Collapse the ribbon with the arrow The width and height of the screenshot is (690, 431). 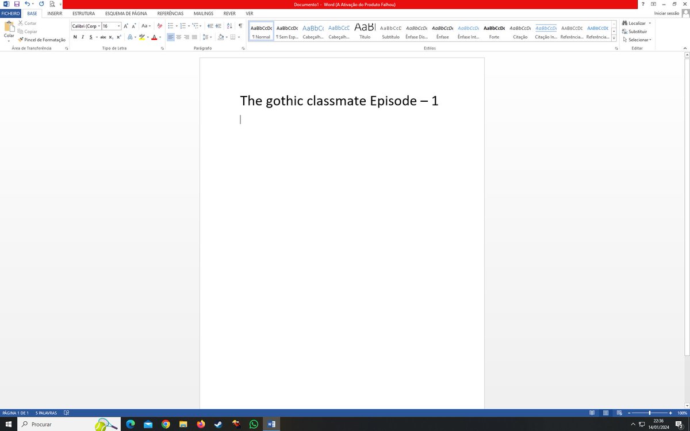point(685,49)
